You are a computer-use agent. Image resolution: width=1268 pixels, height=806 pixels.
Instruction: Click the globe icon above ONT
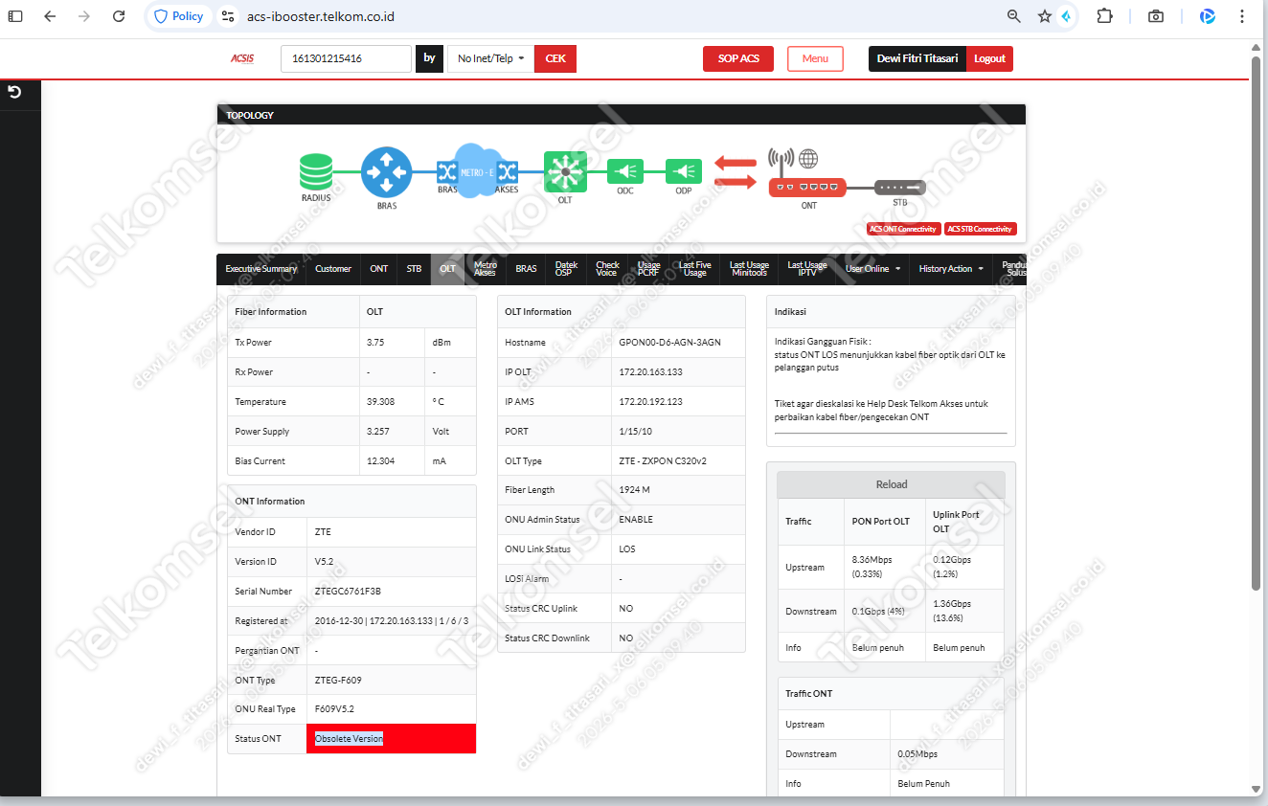coord(808,159)
